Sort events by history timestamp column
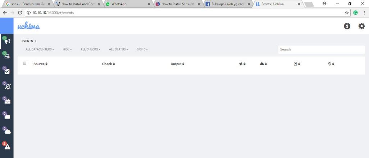This screenshot has width=369, height=158. [x=331, y=64]
